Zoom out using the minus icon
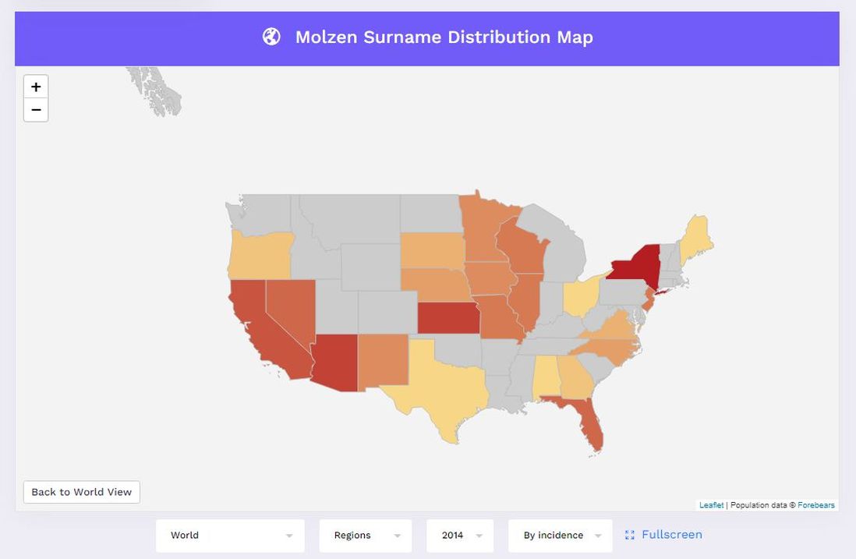Image resolution: width=856 pixels, height=559 pixels. tap(35, 110)
